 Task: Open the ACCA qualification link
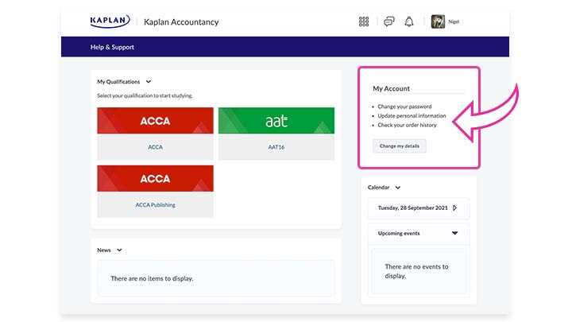coord(155,147)
